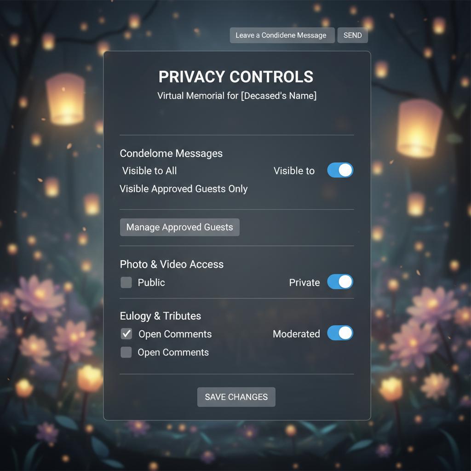Open Manage Approved Guests

[x=180, y=227]
